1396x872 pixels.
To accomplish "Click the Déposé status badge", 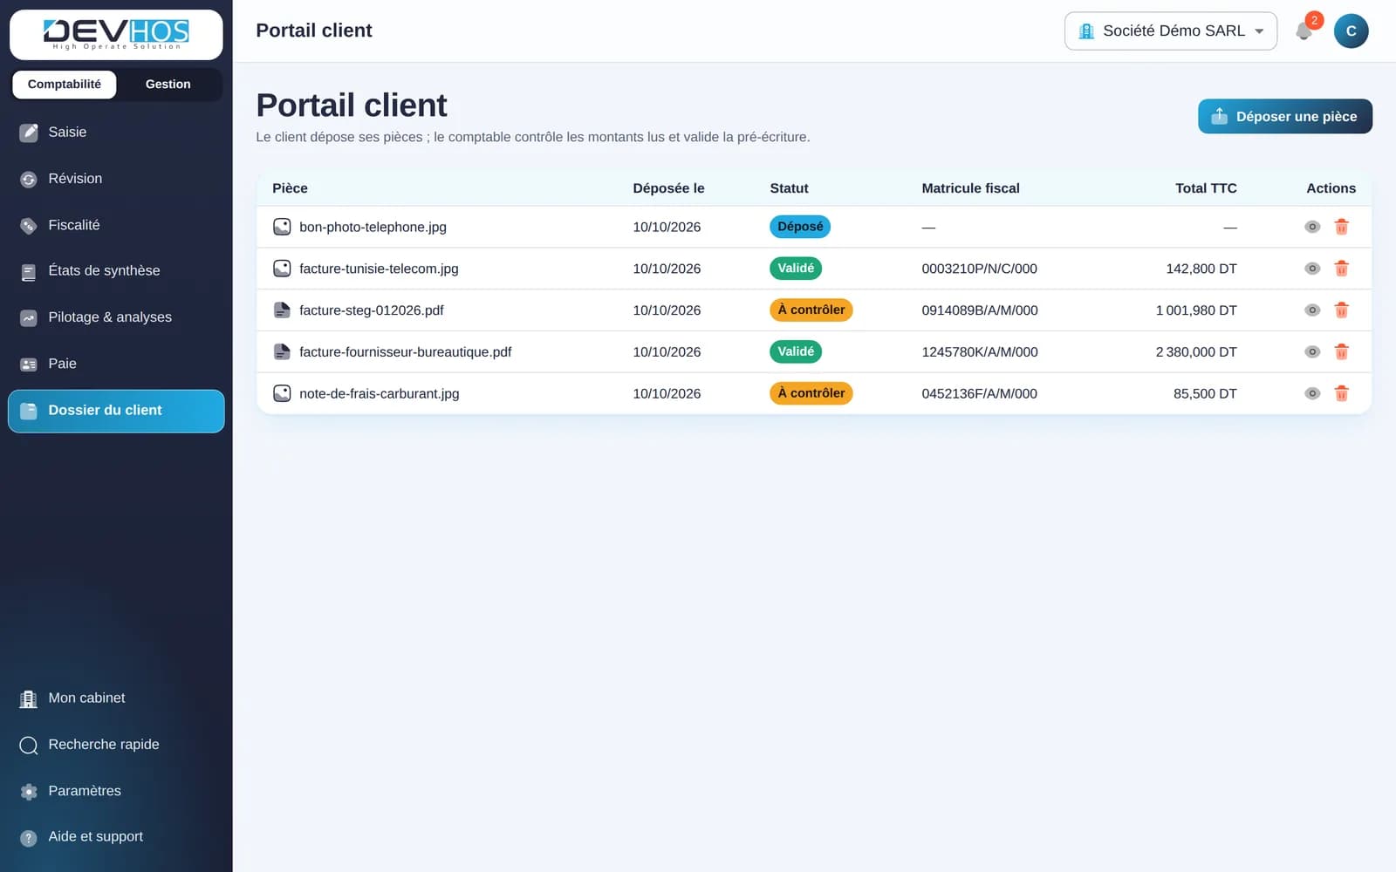I will point(800,227).
